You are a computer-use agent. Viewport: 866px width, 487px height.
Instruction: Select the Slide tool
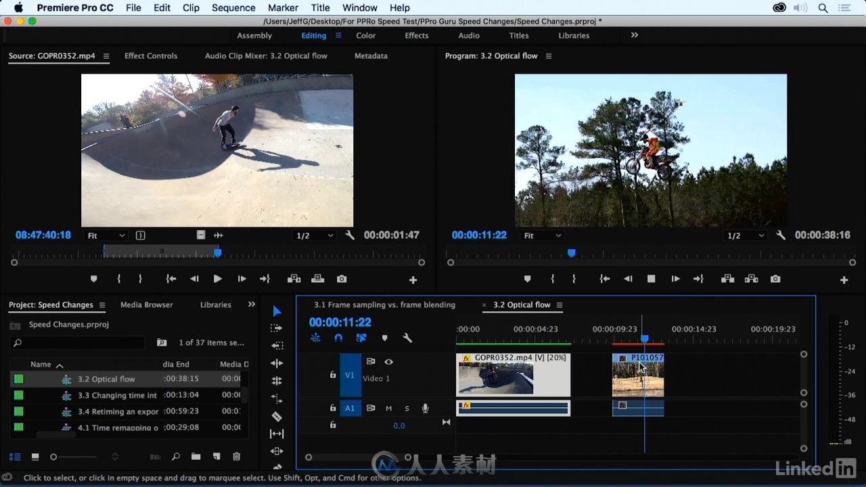coord(277,451)
